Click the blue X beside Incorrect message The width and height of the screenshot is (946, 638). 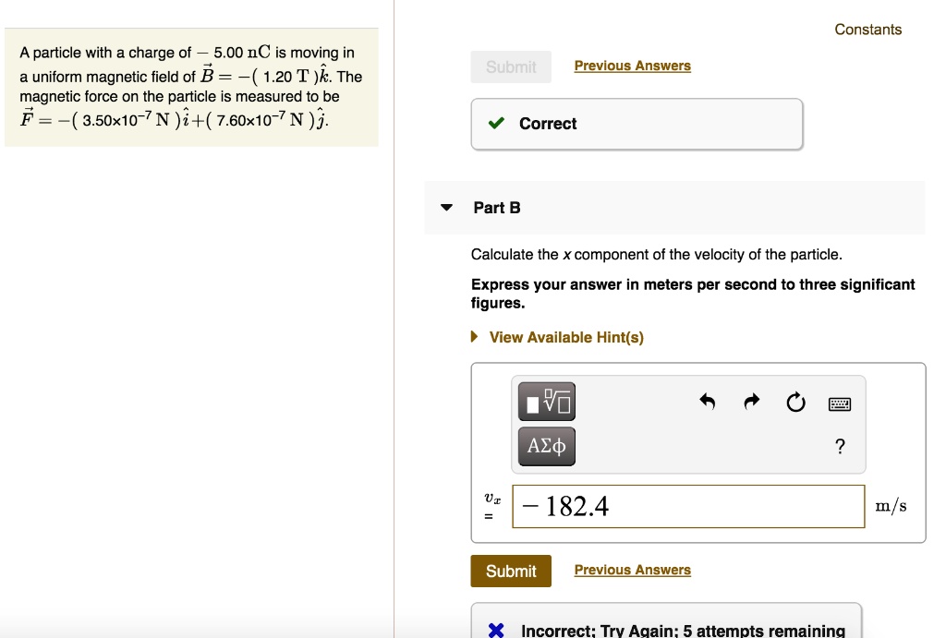496,631
